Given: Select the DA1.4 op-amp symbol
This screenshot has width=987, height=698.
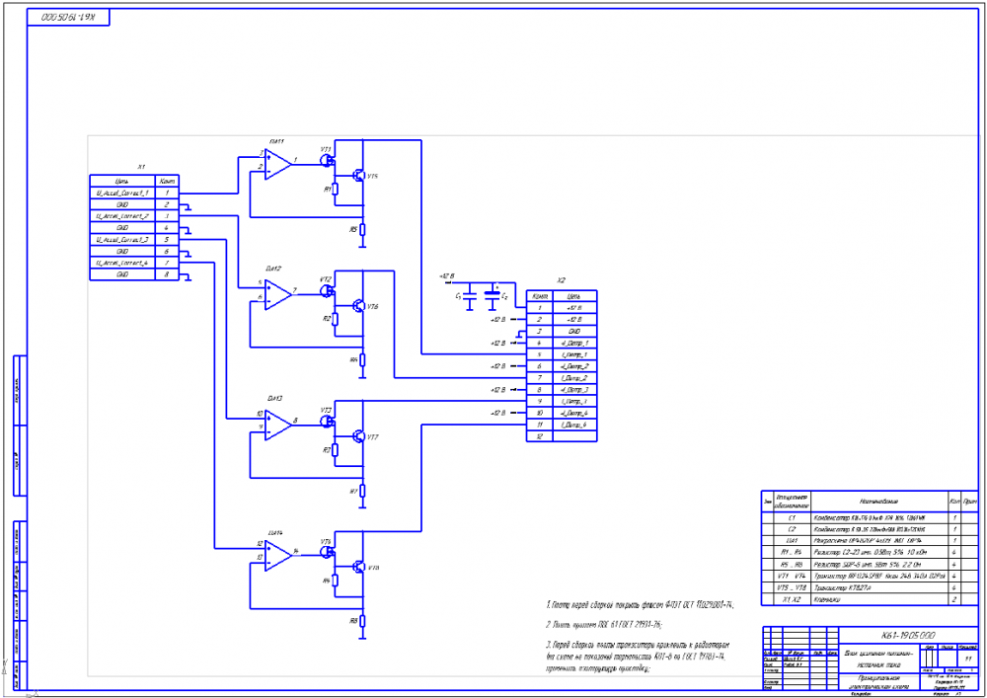Looking at the screenshot, I should click(x=277, y=554).
